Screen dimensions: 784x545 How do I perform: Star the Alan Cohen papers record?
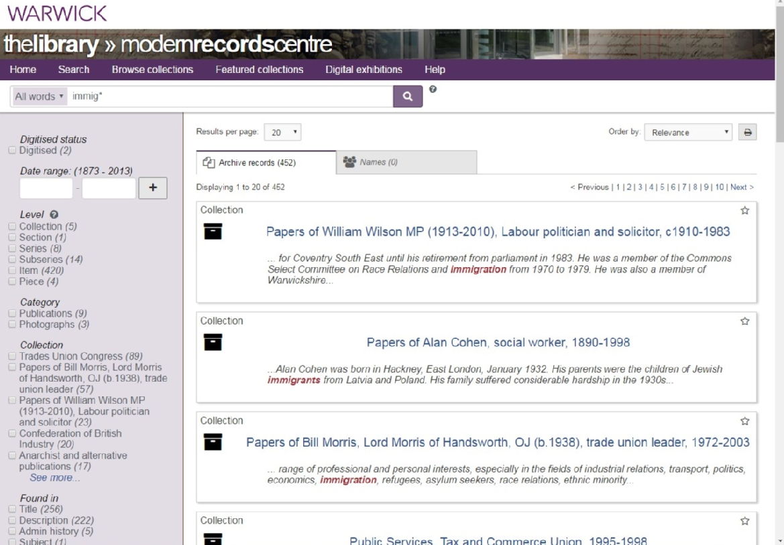pos(744,321)
